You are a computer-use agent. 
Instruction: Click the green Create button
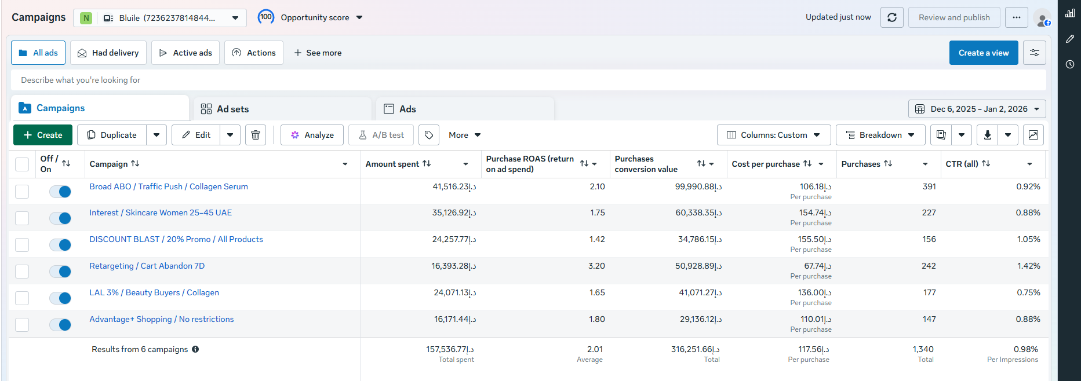pos(43,135)
